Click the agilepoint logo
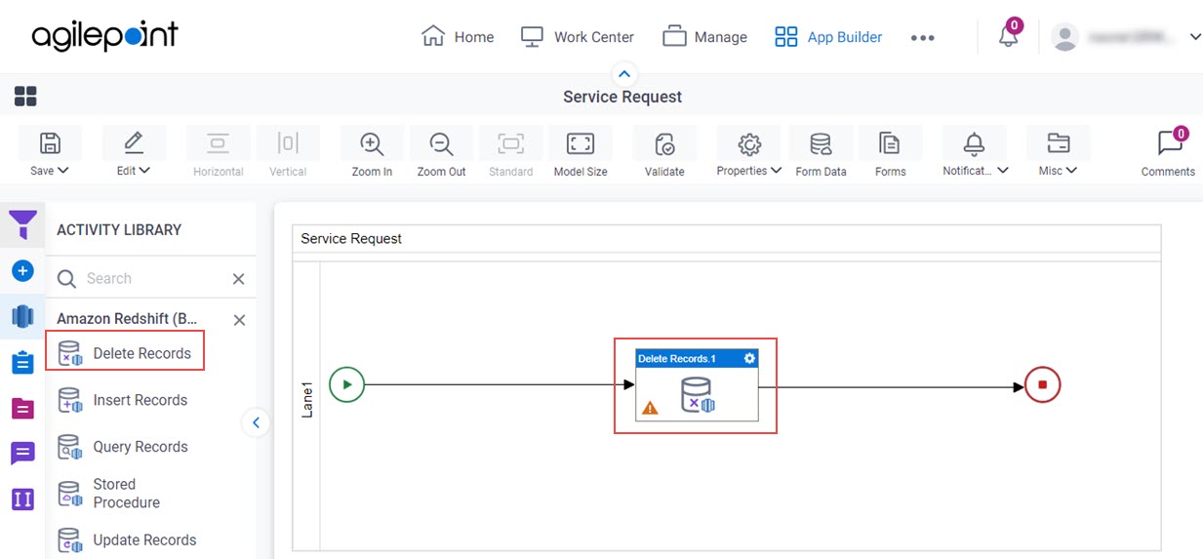The image size is (1203, 559). click(x=105, y=35)
